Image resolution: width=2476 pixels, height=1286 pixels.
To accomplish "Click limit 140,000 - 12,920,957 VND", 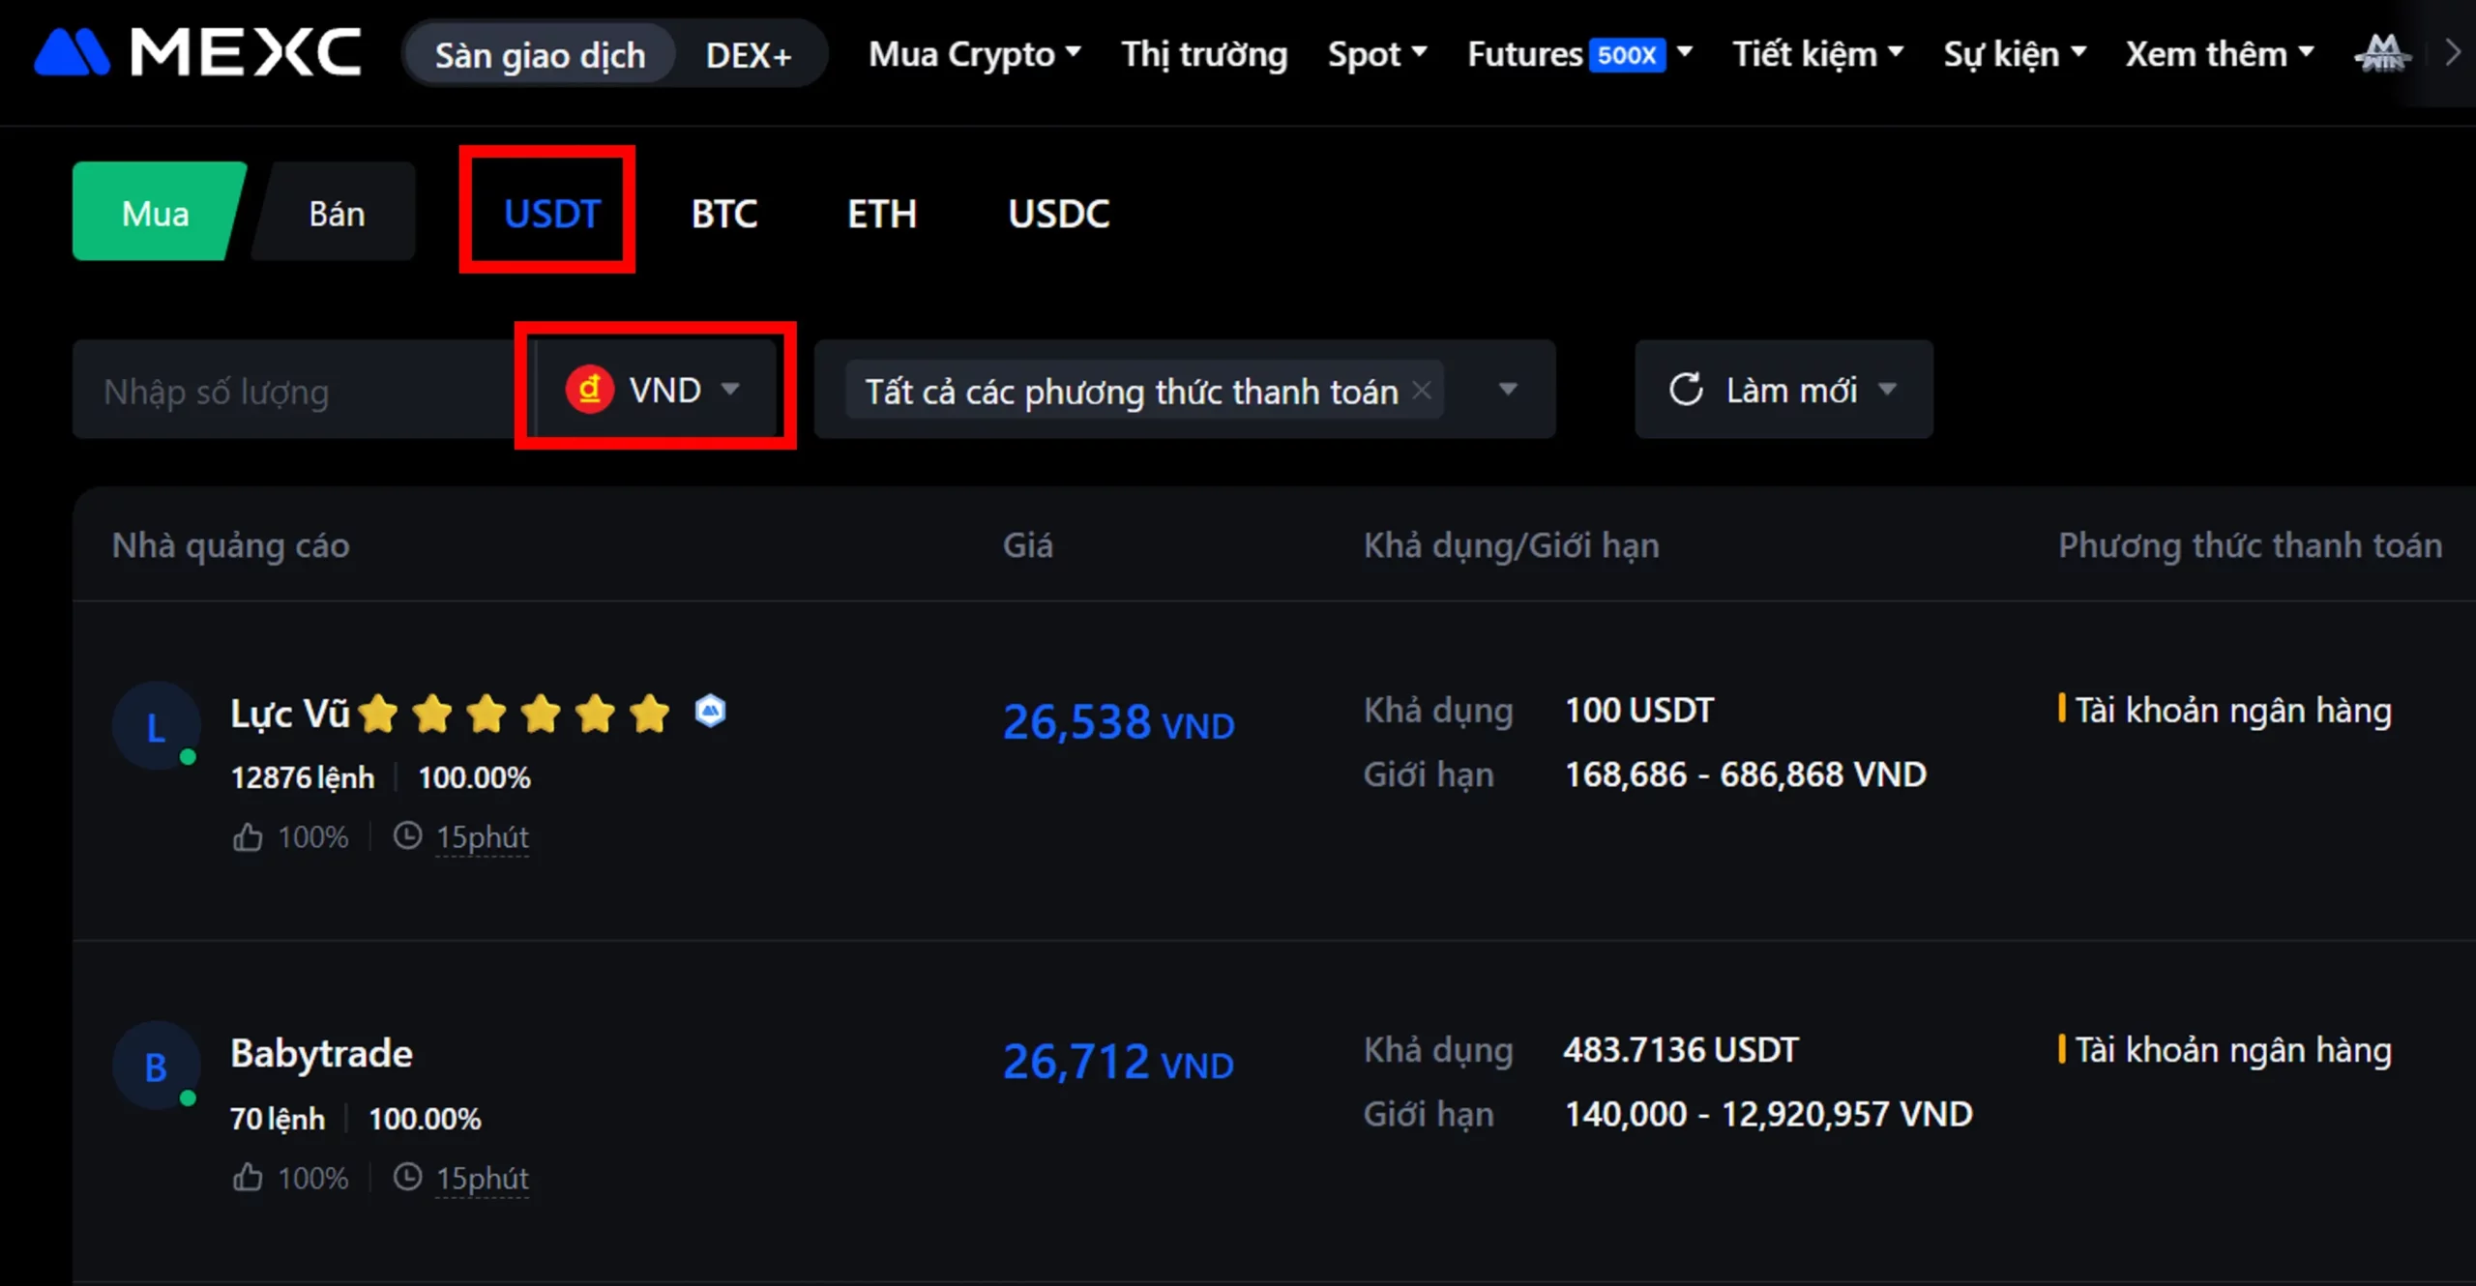I will tap(1768, 1114).
